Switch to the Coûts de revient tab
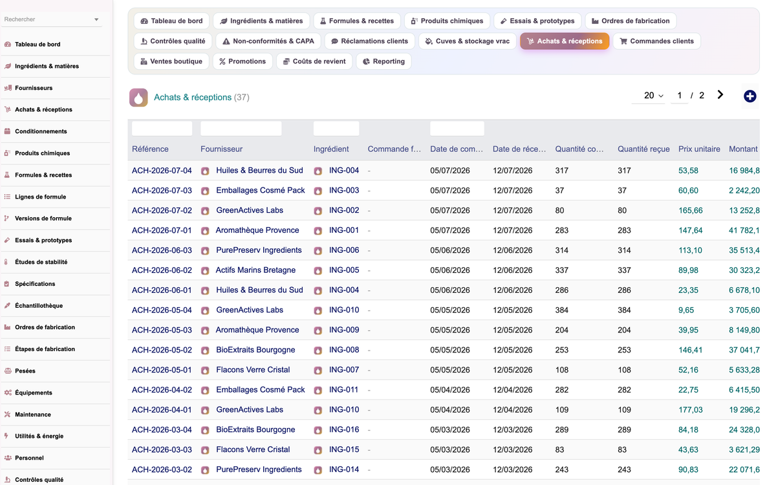The width and height of the screenshot is (776, 485). (x=314, y=61)
